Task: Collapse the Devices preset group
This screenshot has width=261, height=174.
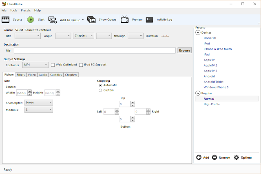Action: click(198, 33)
